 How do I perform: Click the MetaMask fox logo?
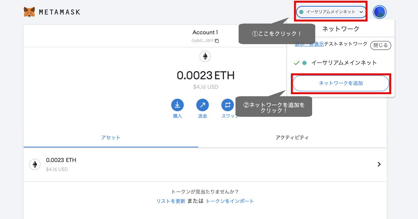29,12
